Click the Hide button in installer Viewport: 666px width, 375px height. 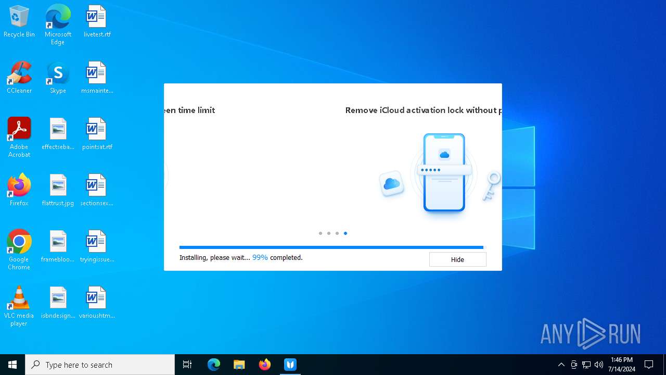point(457,259)
